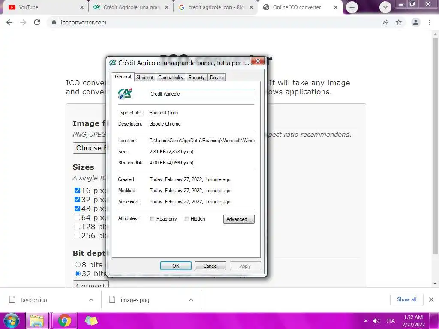Click the Chrome taskbar icon
The height and width of the screenshot is (329, 439).
tap(64, 320)
